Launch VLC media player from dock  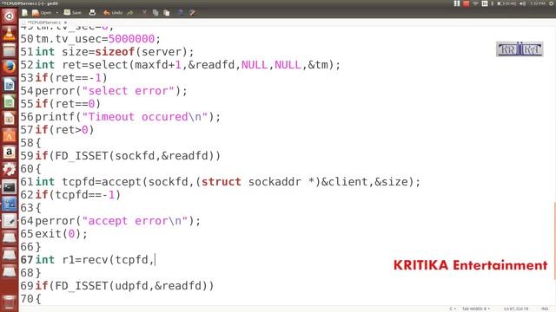[10, 33]
